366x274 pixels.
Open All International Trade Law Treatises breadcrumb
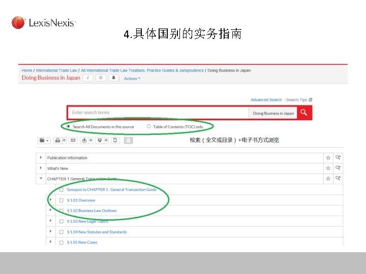click(142, 71)
